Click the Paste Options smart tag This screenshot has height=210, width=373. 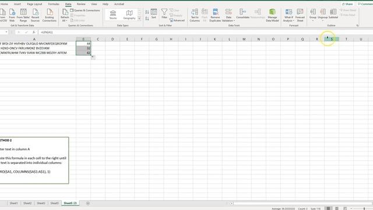(x=93, y=57)
